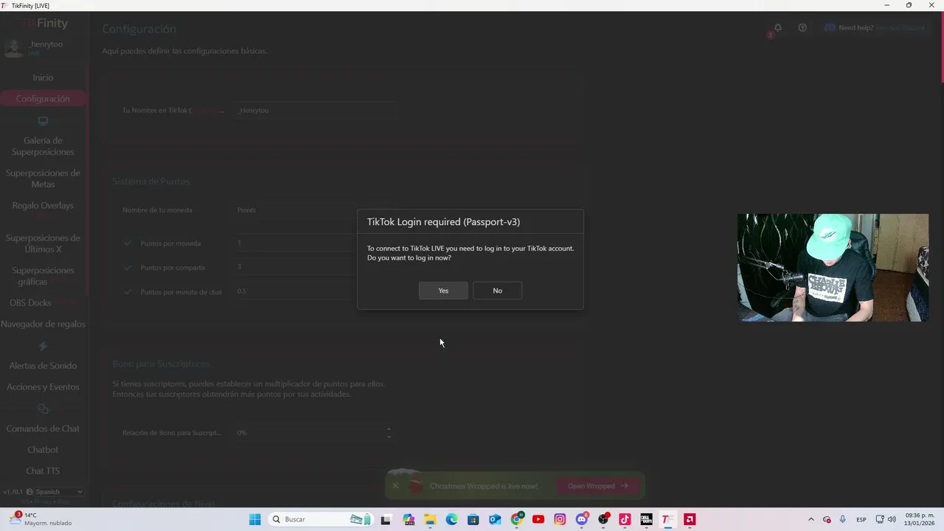944x531 pixels.
Task: Click the ESP language indicator
Action: (861, 519)
